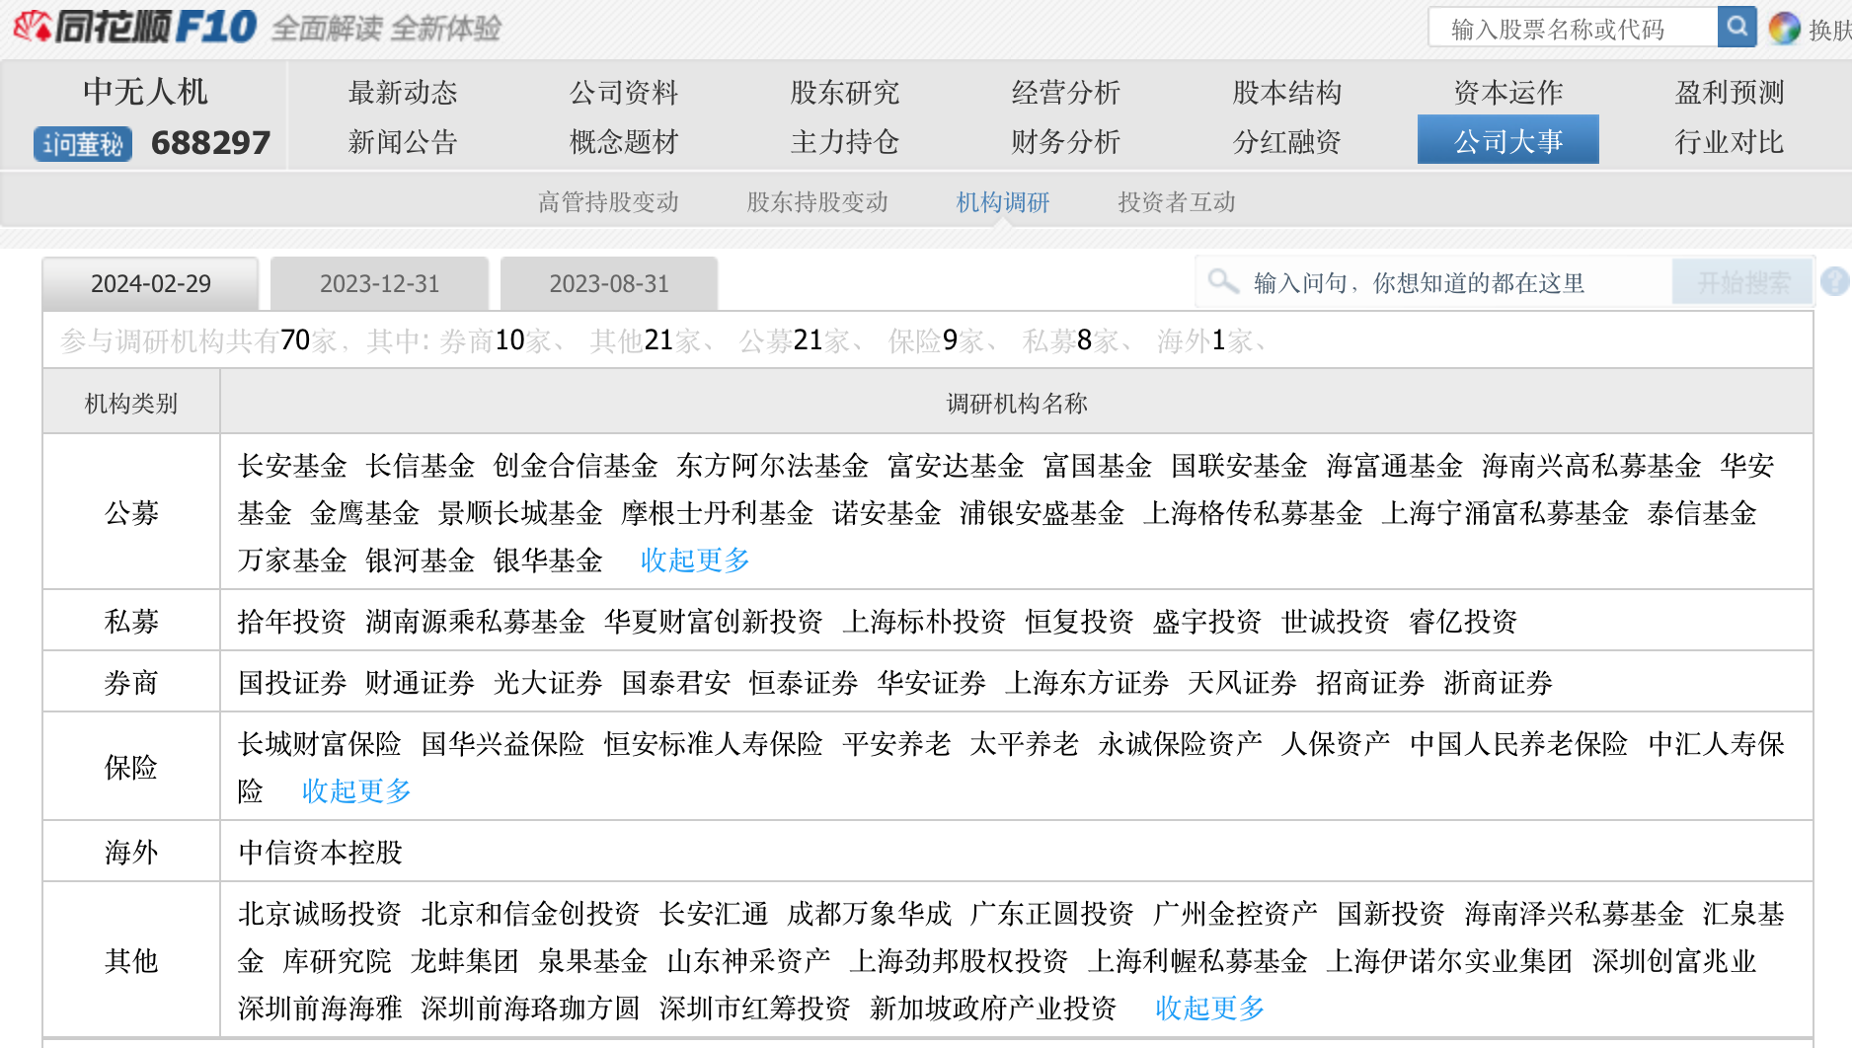
Task: Click 摩根士丹利基金 institution name
Action: 718,513
